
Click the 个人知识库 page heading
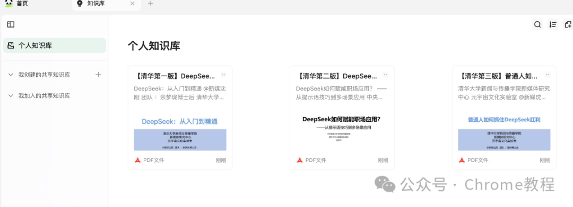(154, 46)
